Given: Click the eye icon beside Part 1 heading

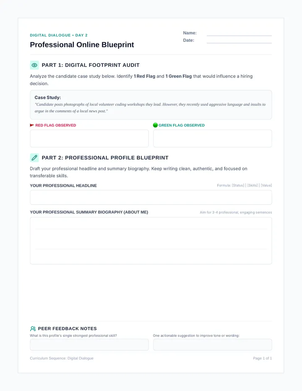Looking at the screenshot, I should (x=34, y=65).
